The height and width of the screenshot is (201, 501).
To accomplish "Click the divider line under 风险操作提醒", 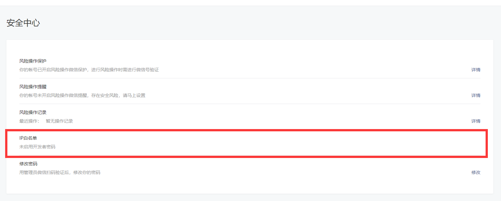I will click(x=250, y=104).
